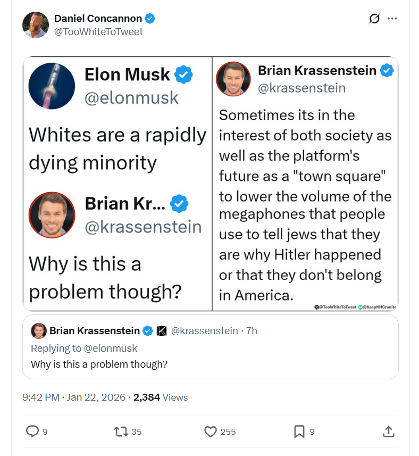The image size is (419, 456).
Task: Click quoted post's verified checkmark badge
Action: coord(148,331)
